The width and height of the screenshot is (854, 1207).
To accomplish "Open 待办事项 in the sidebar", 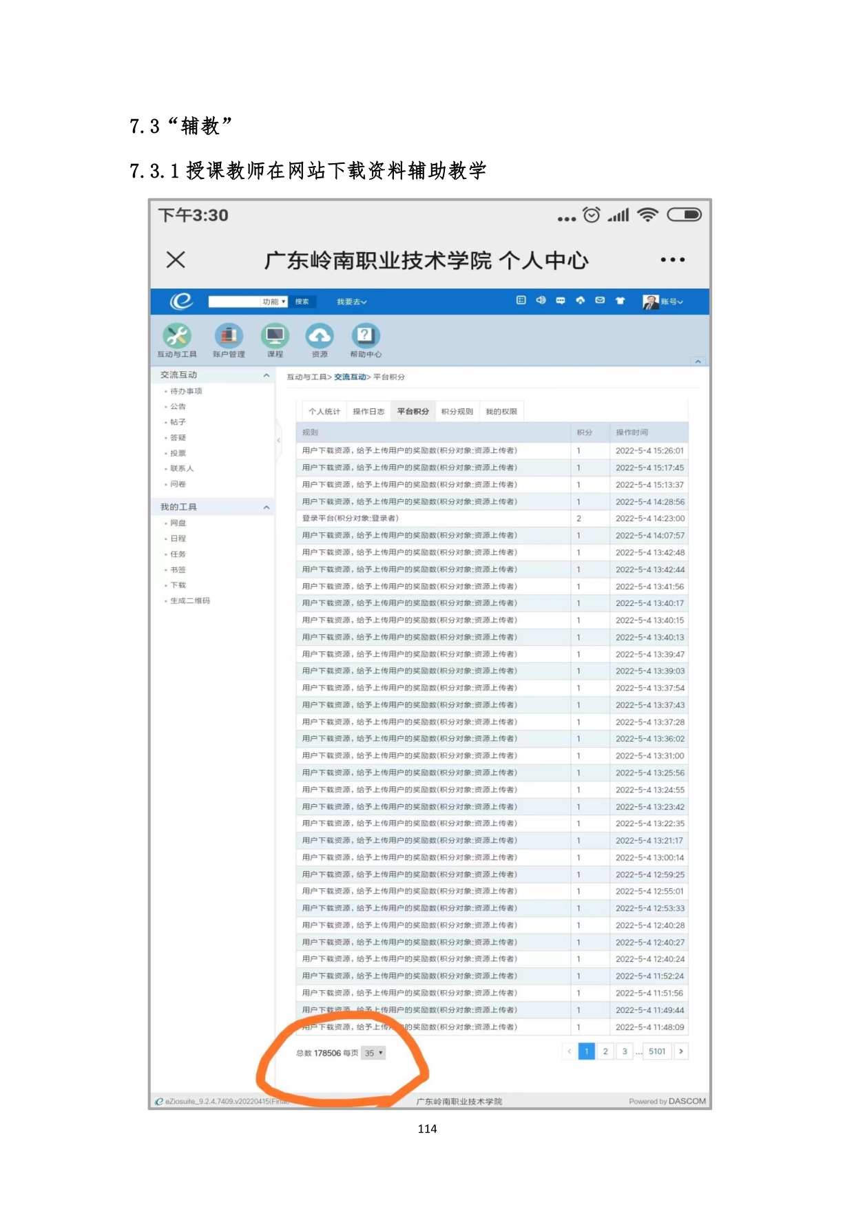I will [x=186, y=391].
